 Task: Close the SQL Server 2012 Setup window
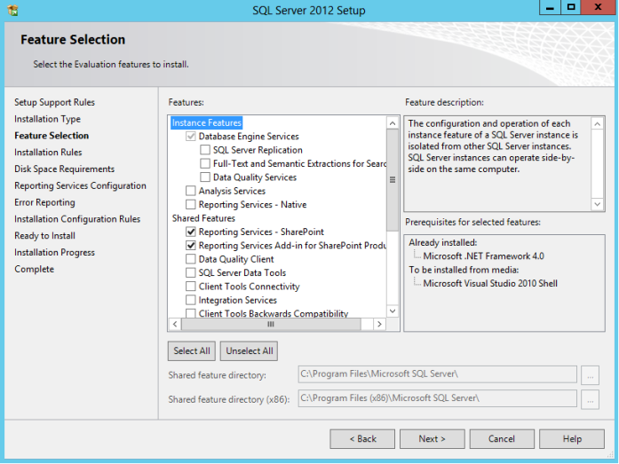tap(598, 7)
